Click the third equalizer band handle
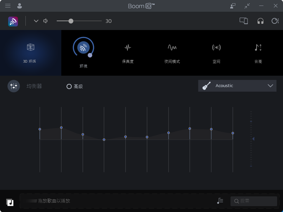 tap(83, 134)
